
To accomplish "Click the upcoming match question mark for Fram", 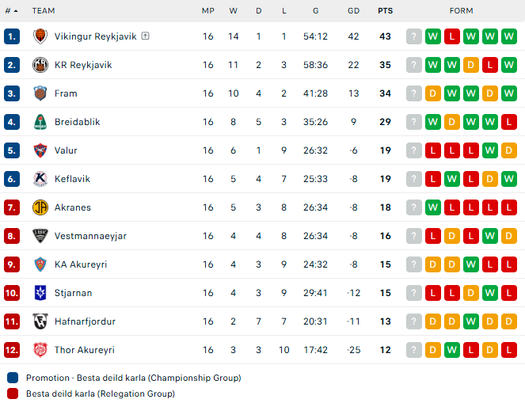I will pos(414,93).
